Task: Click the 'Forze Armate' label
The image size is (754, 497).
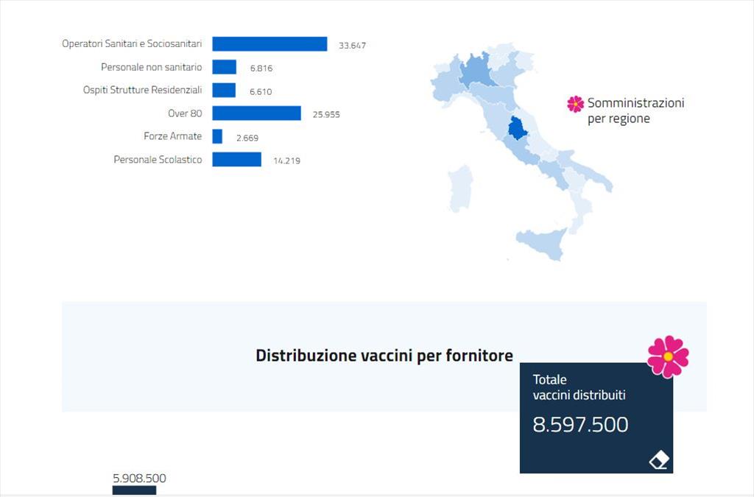Action: pos(172,136)
